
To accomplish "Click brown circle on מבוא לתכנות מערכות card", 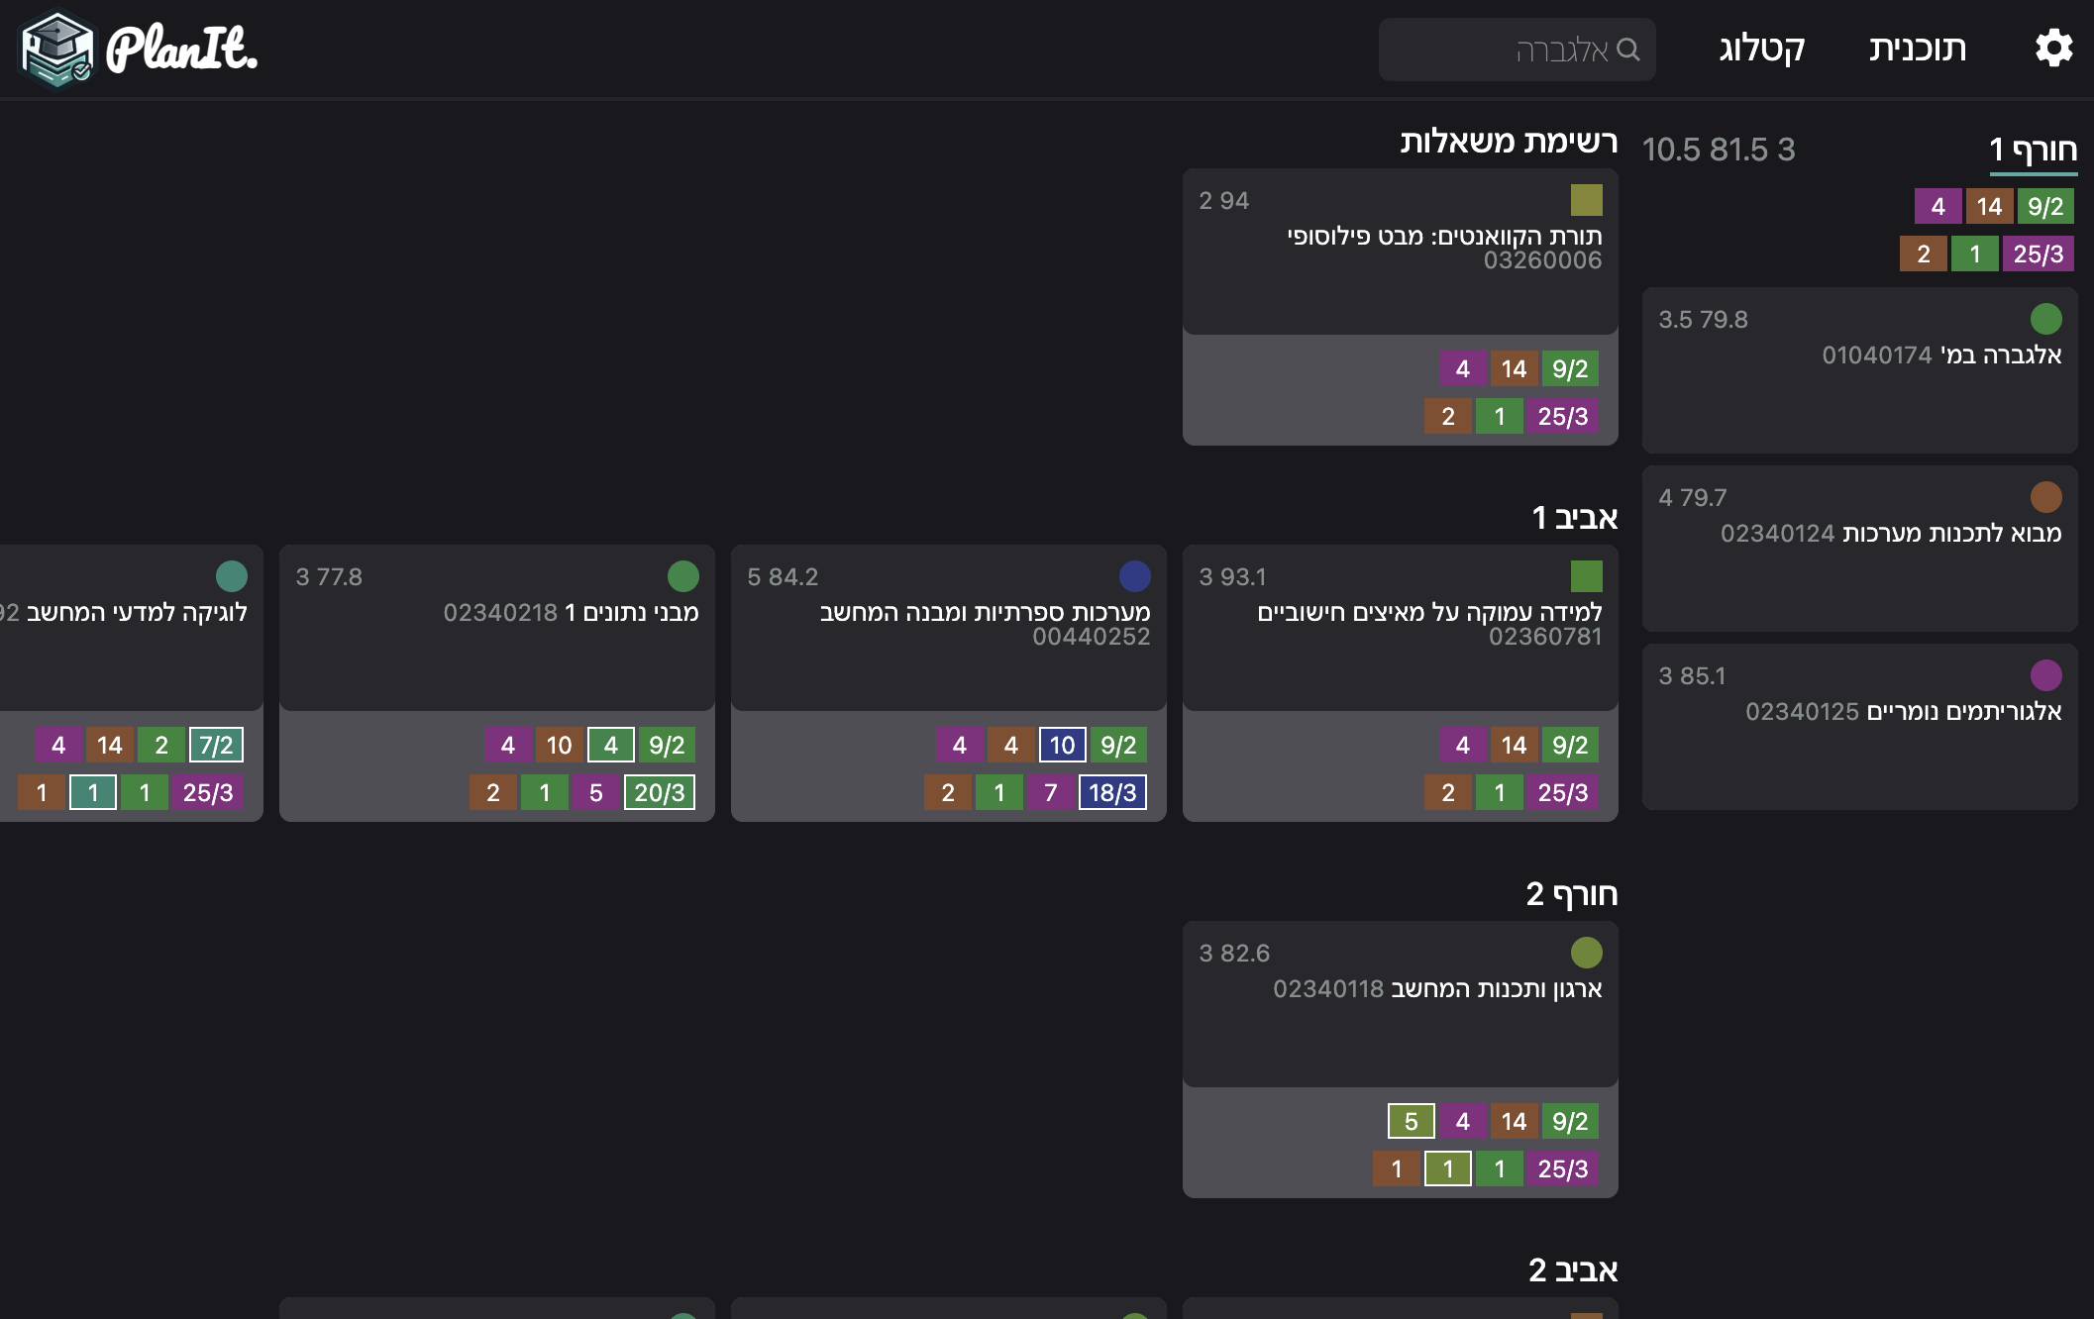I will [x=2045, y=497].
